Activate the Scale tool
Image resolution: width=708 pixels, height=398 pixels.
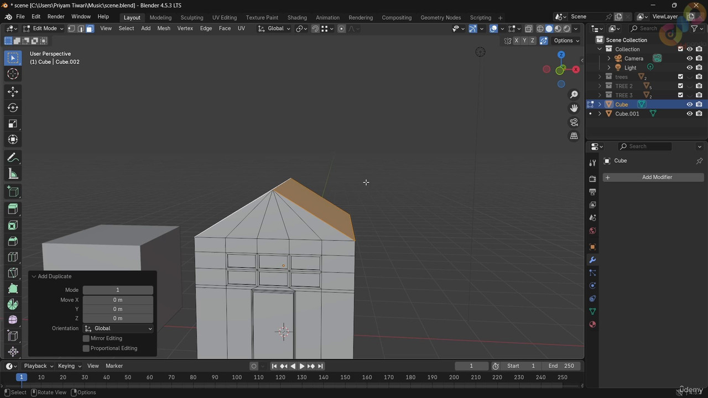(13, 124)
